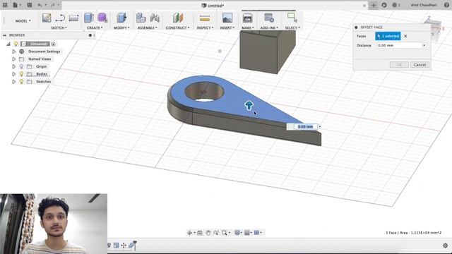Select the Press Pull modify icon

pos(121,18)
